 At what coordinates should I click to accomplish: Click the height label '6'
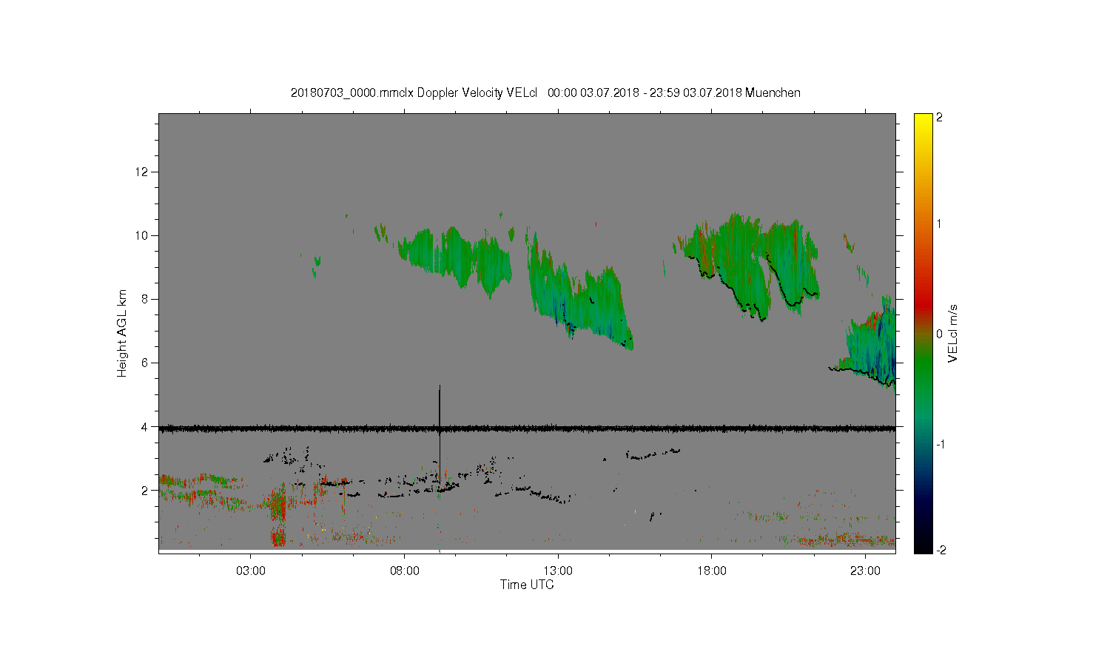point(146,363)
